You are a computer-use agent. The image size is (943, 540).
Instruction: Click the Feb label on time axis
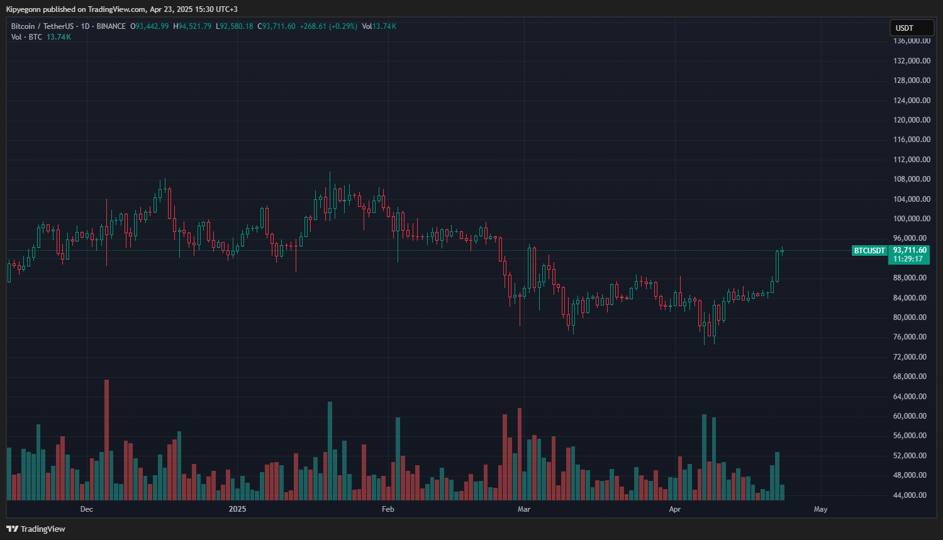click(x=388, y=509)
